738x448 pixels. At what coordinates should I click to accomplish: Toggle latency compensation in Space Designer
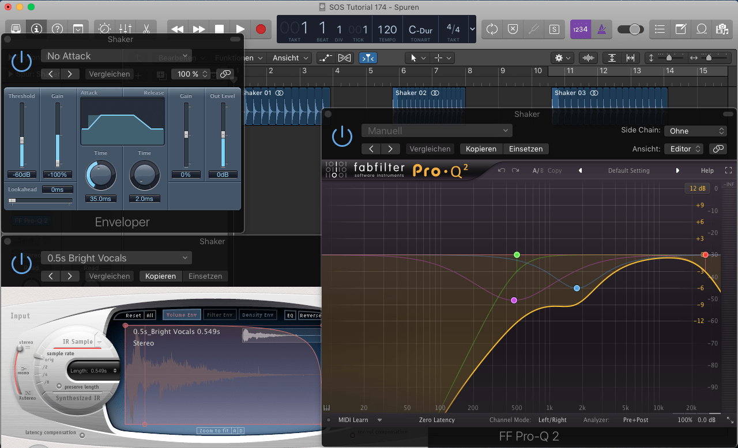coord(82,435)
